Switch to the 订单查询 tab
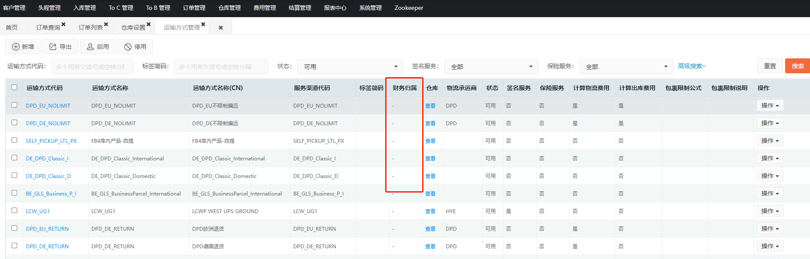Screen dimensions: 810x259 [x=48, y=27]
